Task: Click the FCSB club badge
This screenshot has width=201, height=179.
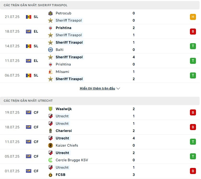Action: coord(51,175)
